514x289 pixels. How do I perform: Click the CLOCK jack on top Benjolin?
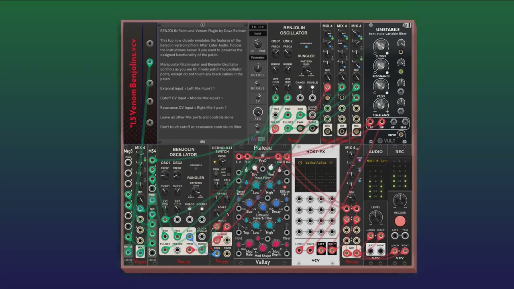coord(312,115)
